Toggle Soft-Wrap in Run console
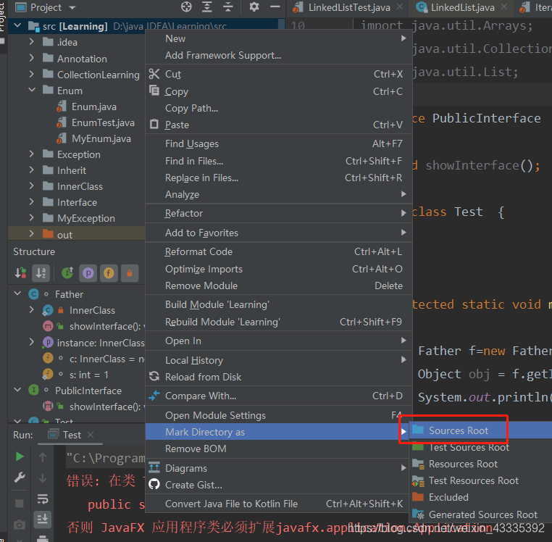 click(43, 499)
